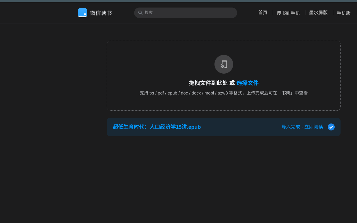Click the supported formats description text
Viewport: 357px width, 223px height.
point(223,93)
